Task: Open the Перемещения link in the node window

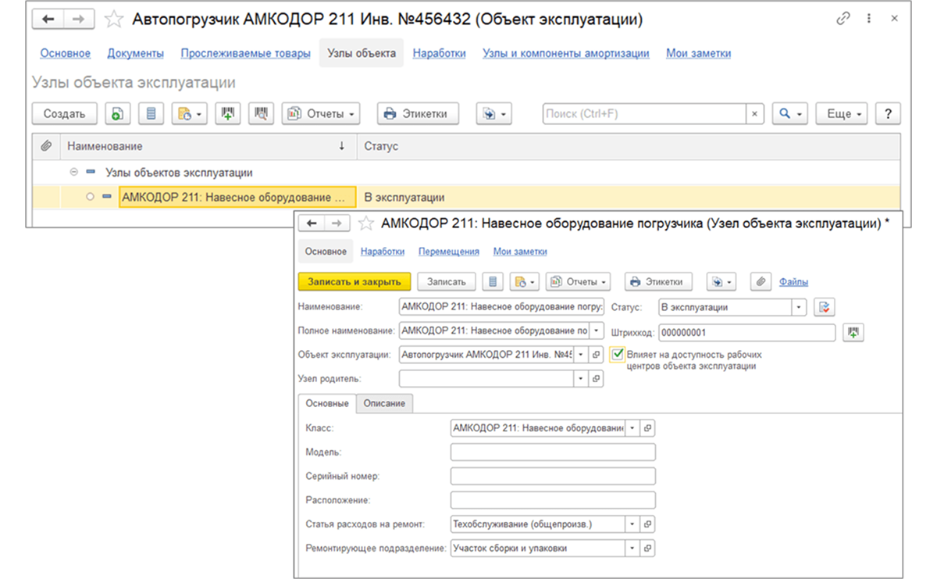Action: click(449, 252)
